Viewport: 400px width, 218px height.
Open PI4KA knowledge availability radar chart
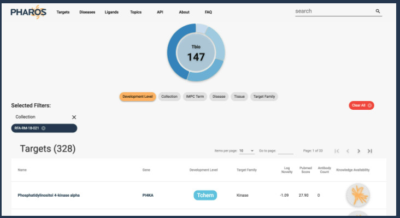[x=358, y=195]
